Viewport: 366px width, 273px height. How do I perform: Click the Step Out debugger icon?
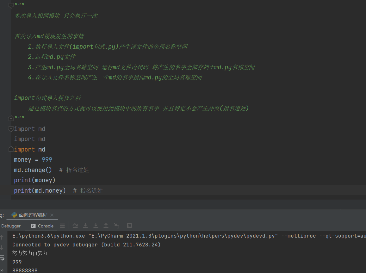click(x=106, y=226)
